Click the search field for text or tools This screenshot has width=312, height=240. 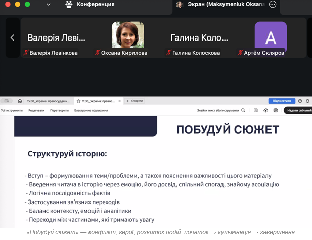point(221,110)
